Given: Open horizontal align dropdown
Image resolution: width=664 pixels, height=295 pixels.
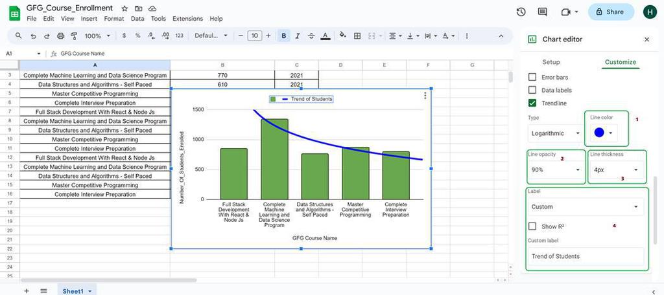Looking at the screenshot, I should coord(395,36).
